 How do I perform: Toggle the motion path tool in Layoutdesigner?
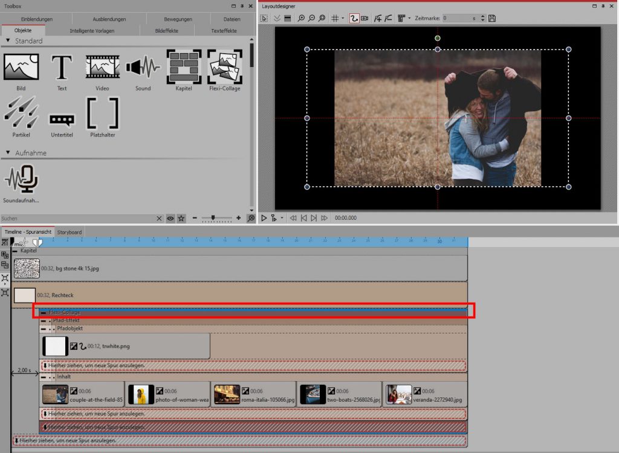tap(354, 19)
